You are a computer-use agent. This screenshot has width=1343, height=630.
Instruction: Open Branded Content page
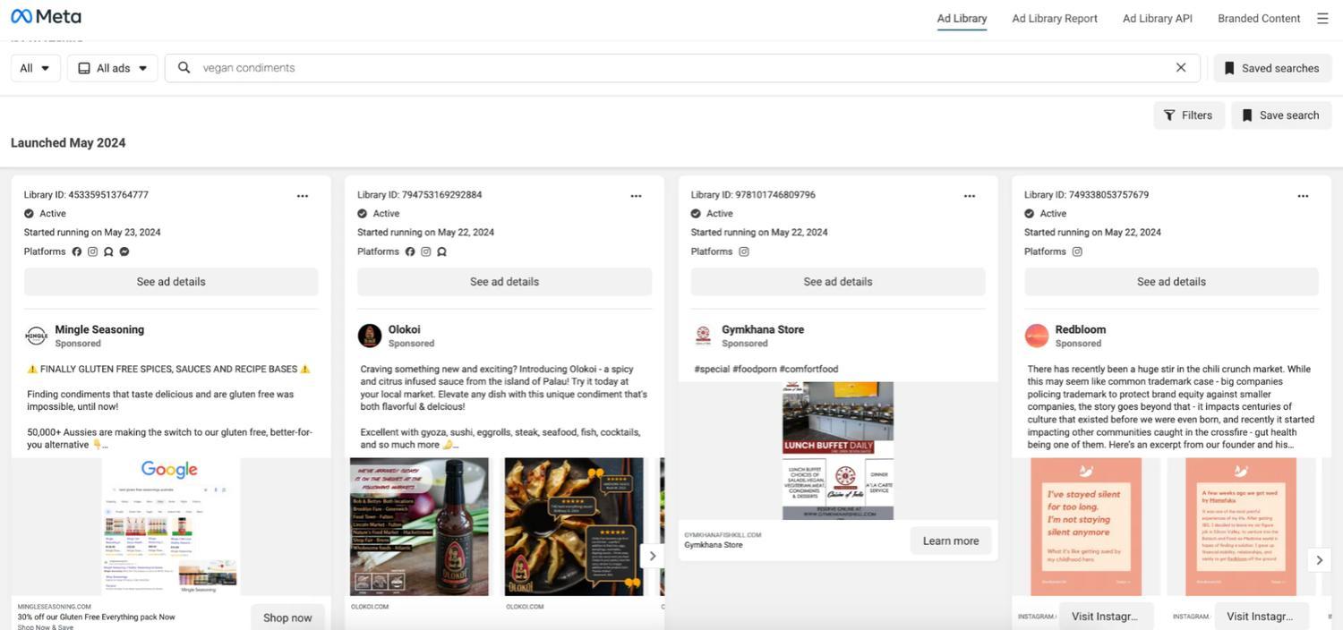1258,18
